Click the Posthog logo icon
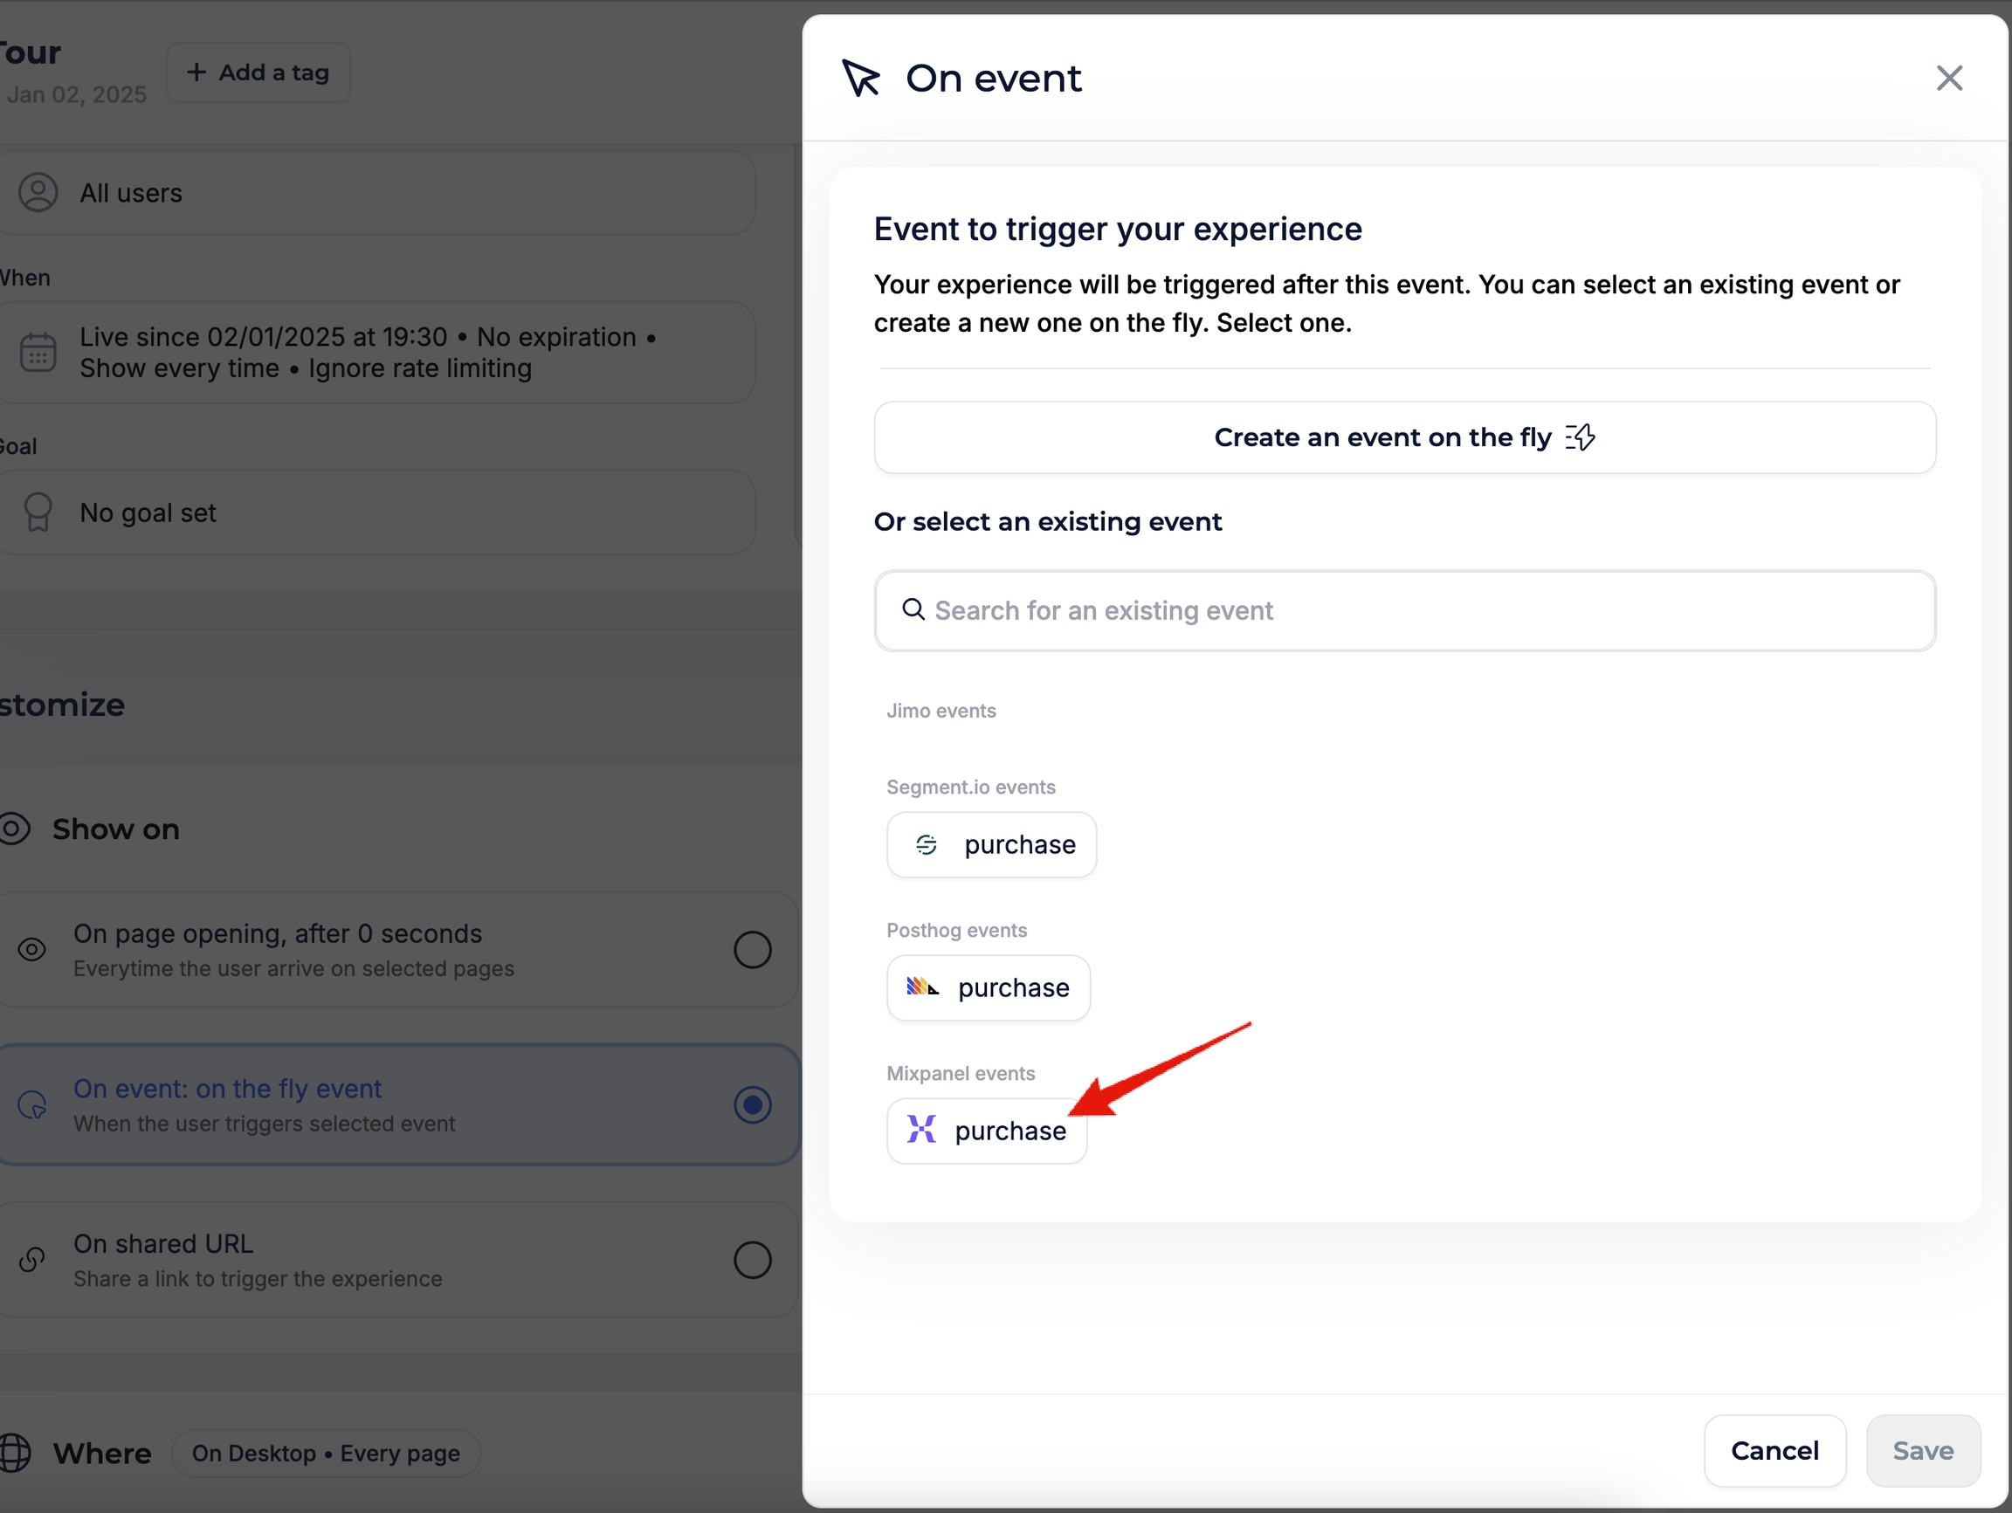 tap(921, 987)
